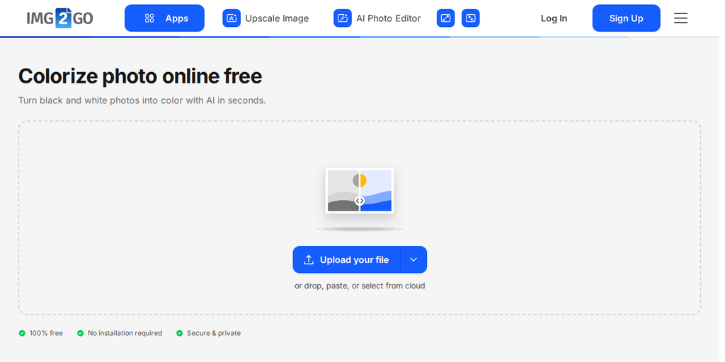The width and height of the screenshot is (725, 362).
Task: Click the colorize preview illustration
Action: 360,190
